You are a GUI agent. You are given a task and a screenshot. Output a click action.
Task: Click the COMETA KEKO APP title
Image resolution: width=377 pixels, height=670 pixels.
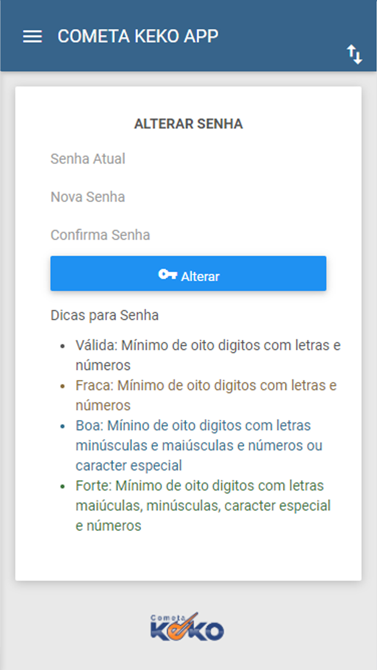[138, 37]
